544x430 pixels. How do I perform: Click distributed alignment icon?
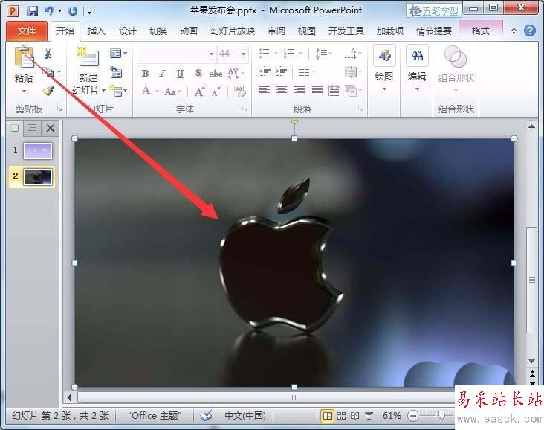pos(334,91)
